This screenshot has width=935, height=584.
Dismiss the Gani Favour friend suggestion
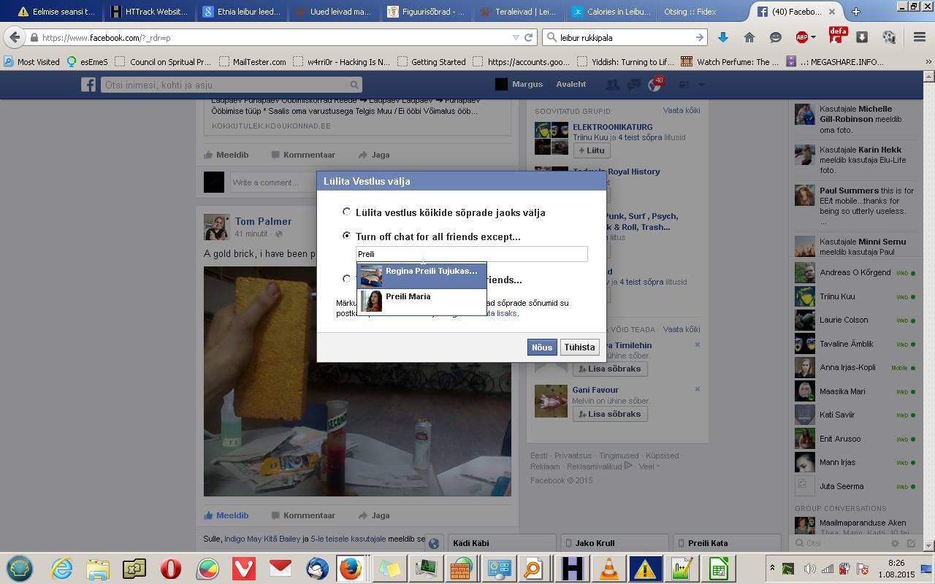click(697, 389)
